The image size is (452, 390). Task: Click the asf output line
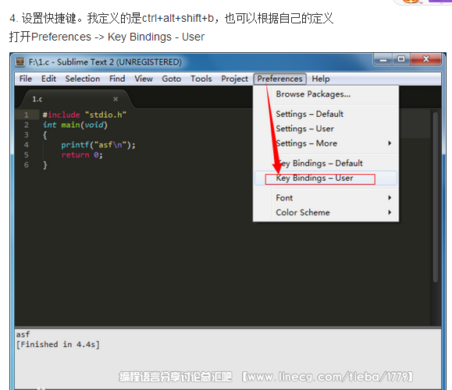23,335
